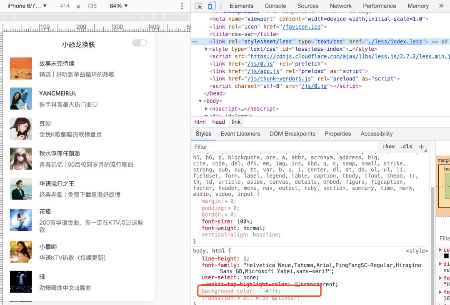
Task: Expand the margin shorthand property
Action: (227, 201)
